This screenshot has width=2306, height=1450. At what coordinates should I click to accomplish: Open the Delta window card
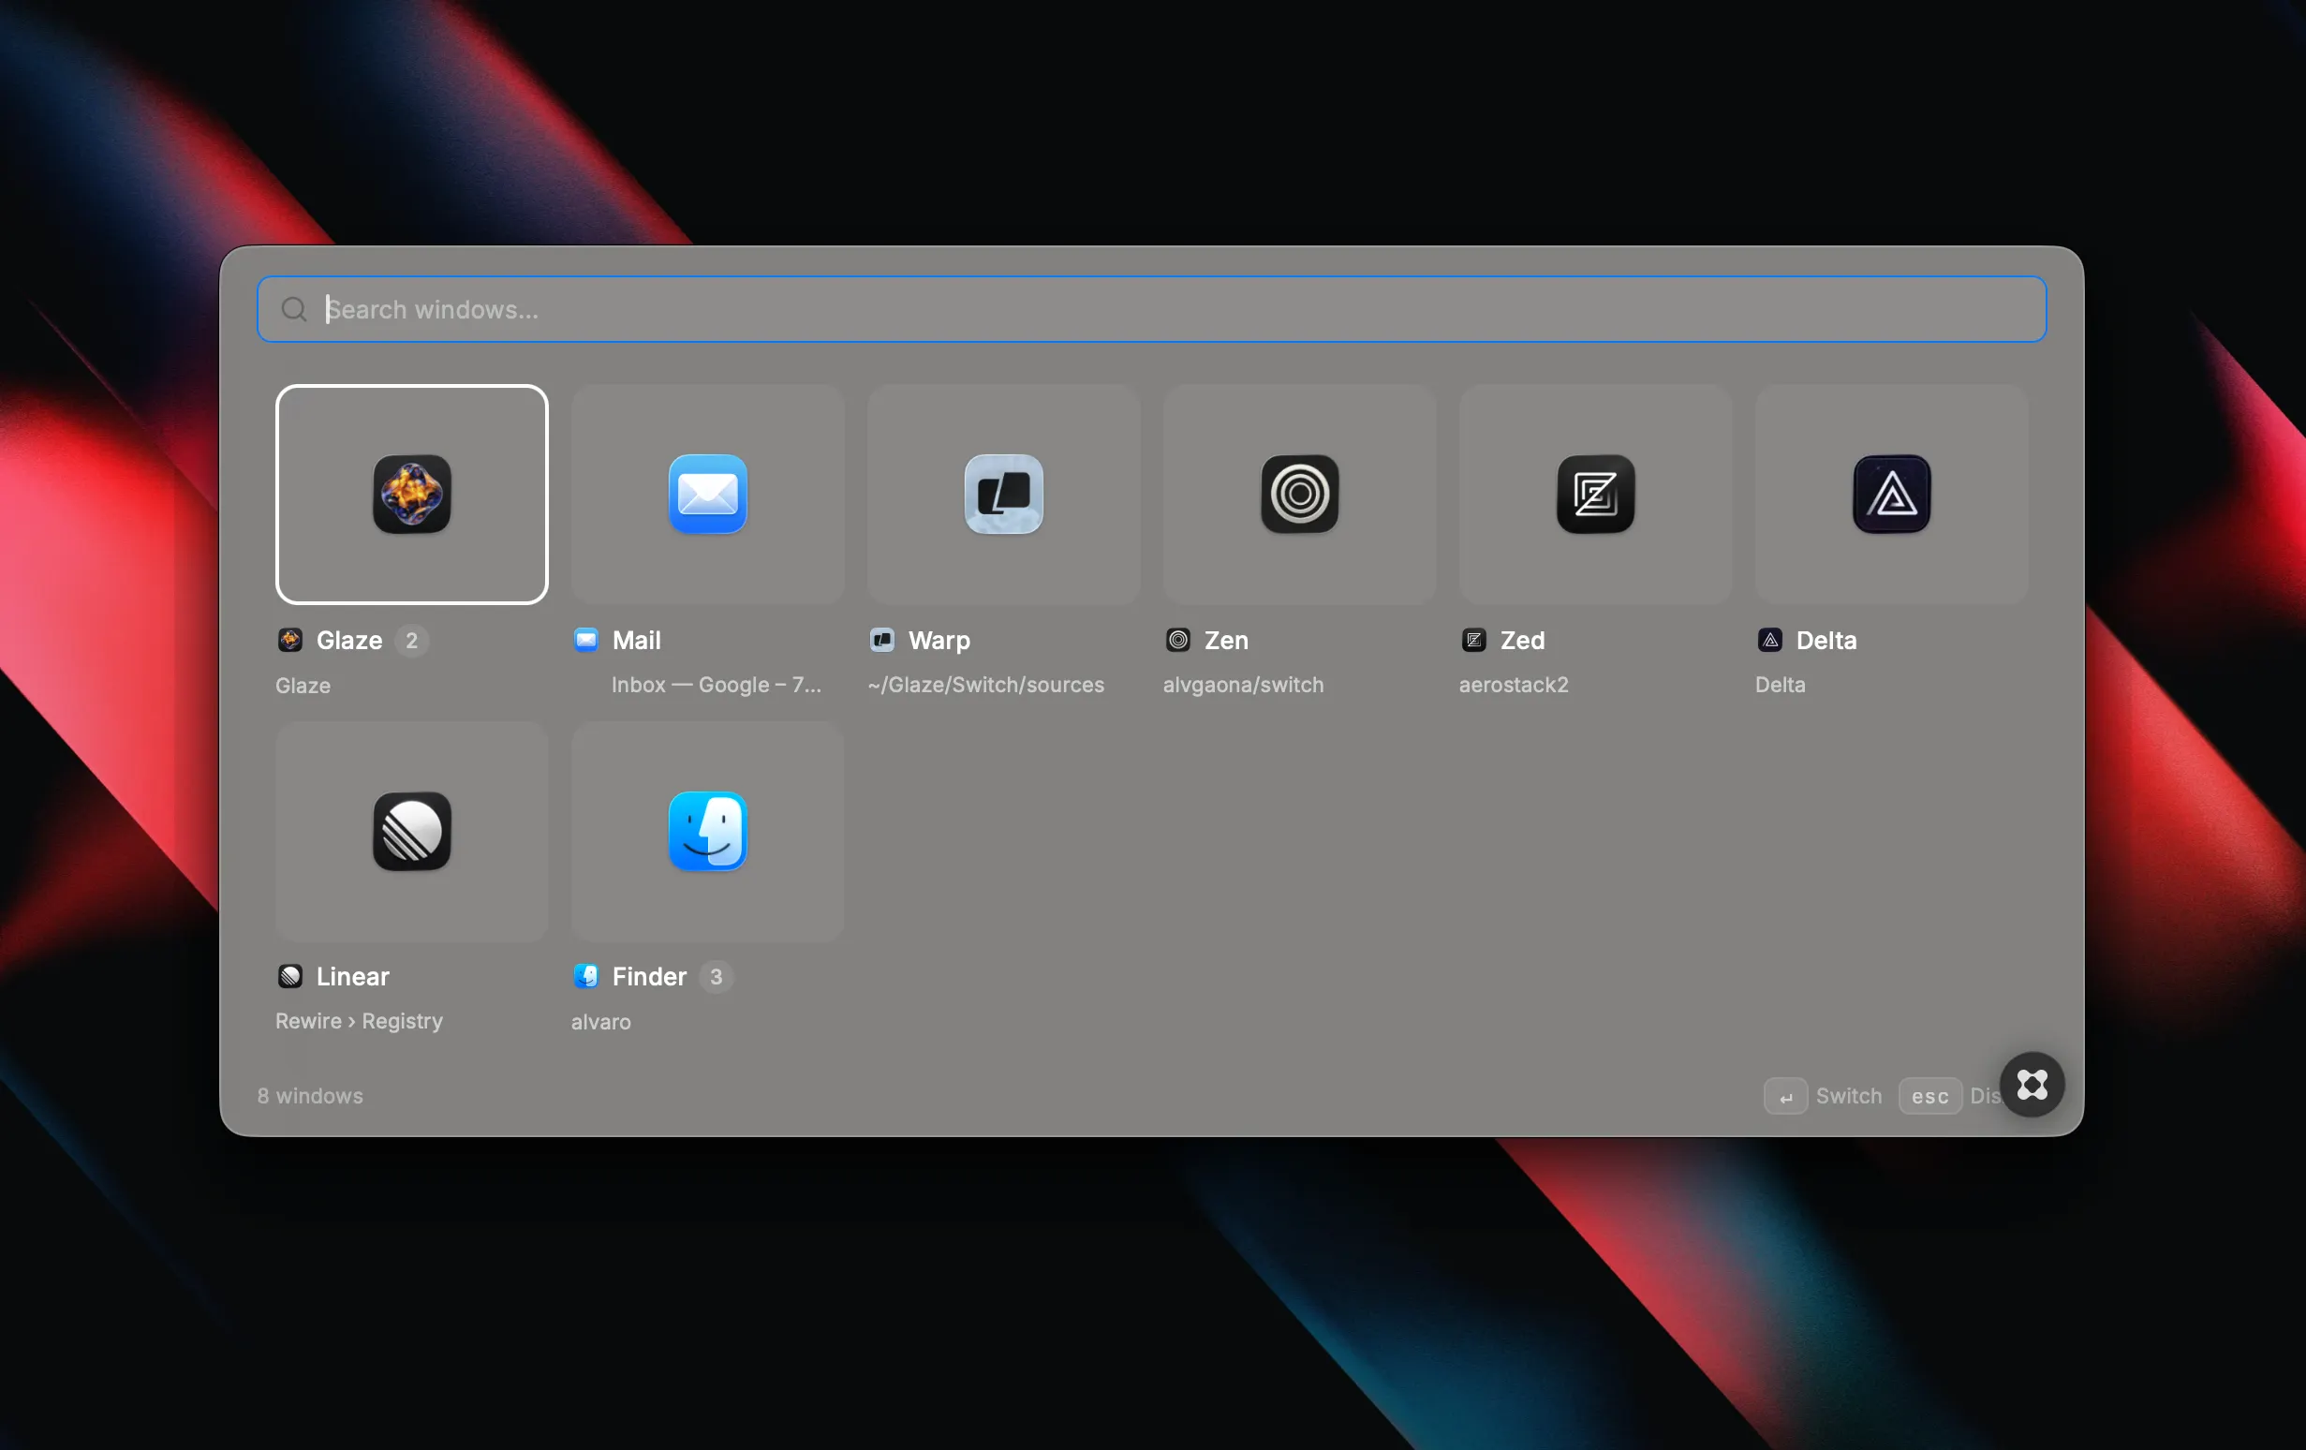click(1891, 495)
